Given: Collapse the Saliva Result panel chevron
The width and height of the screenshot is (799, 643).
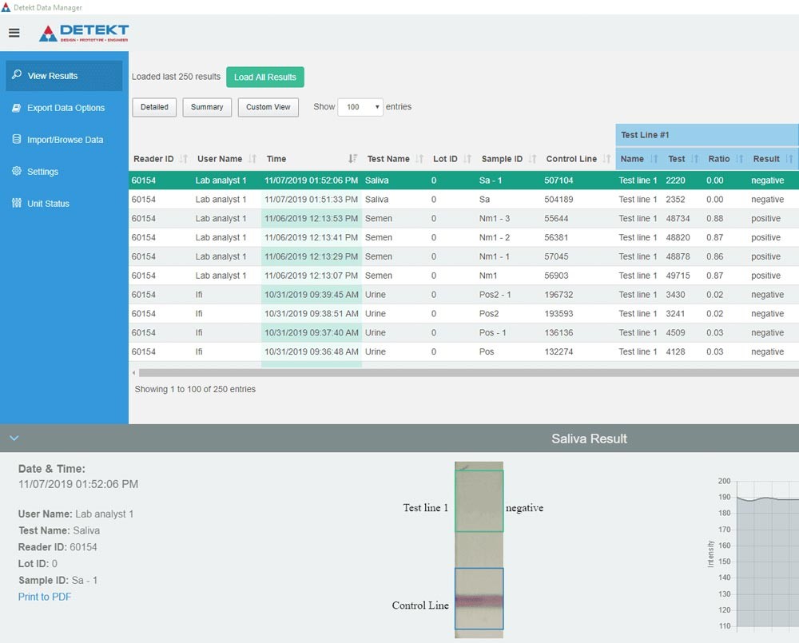Looking at the screenshot, I should point(14,439).
